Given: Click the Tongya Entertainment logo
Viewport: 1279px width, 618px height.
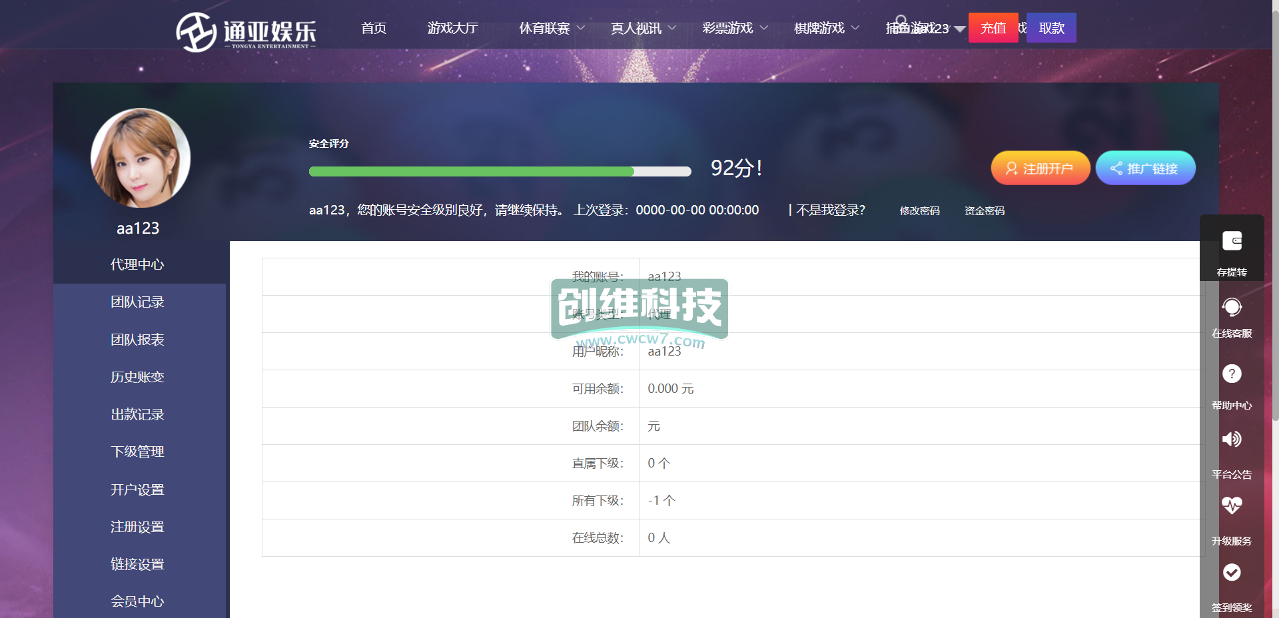Looking at the screenshot, I should (246, 31).
